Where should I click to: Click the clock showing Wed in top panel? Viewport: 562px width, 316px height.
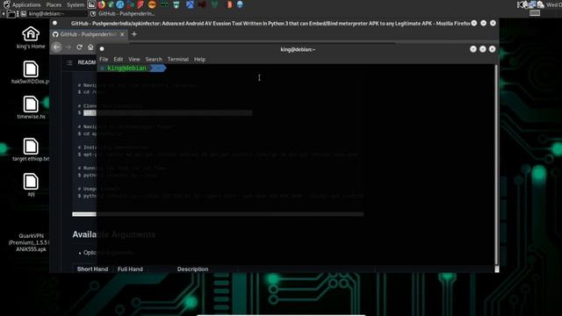(x=554, y=4)
